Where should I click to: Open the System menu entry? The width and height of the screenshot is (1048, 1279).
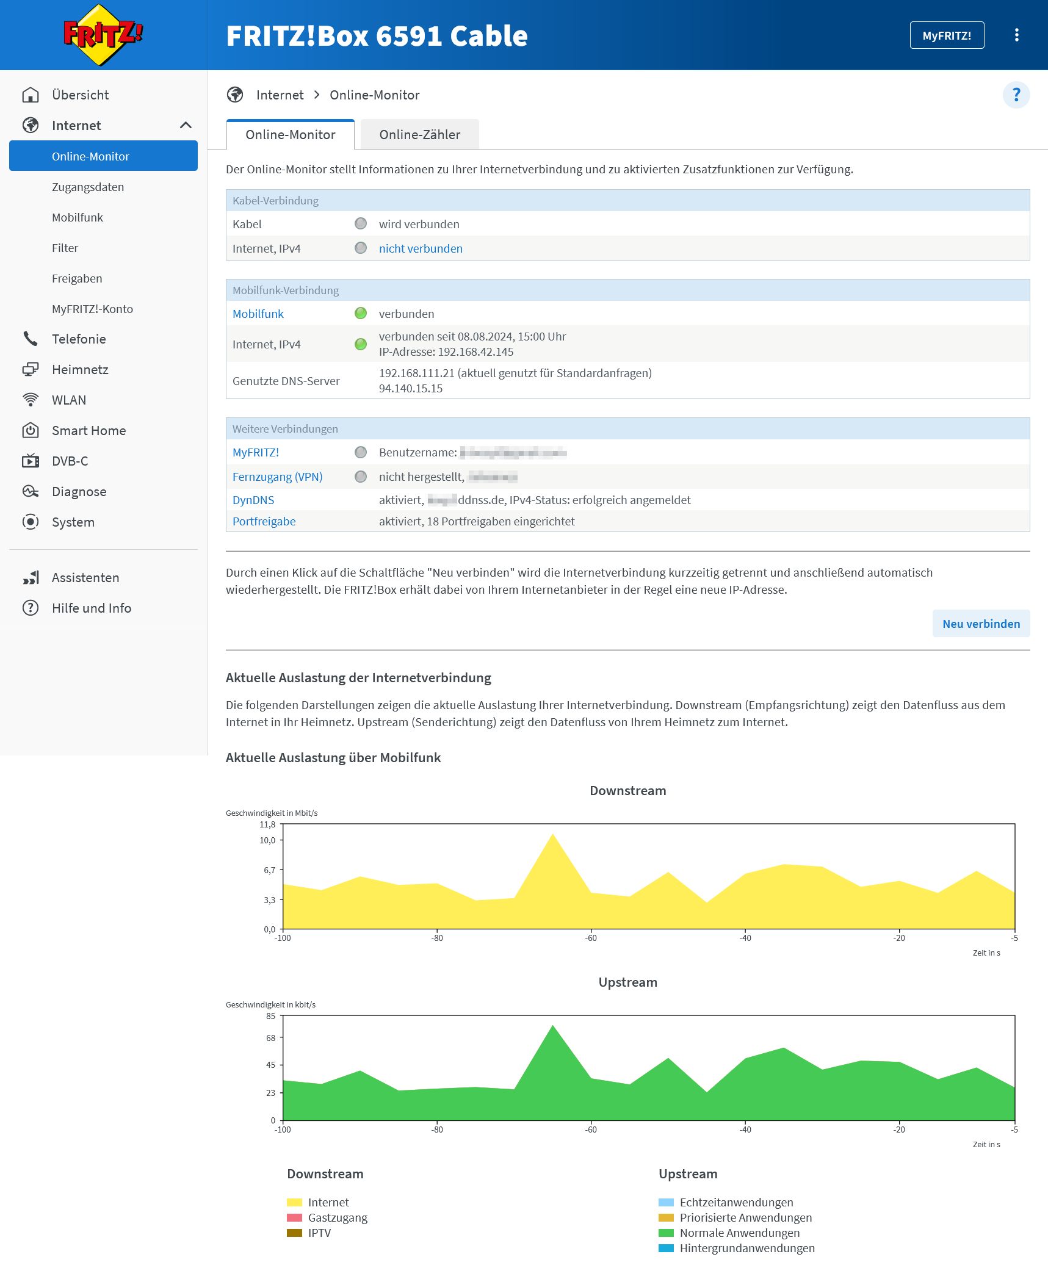click(x=73, y=522)
